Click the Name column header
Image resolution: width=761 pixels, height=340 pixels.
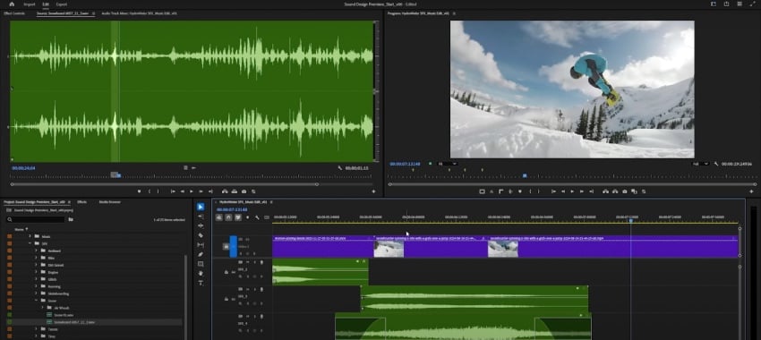(20, 229)
